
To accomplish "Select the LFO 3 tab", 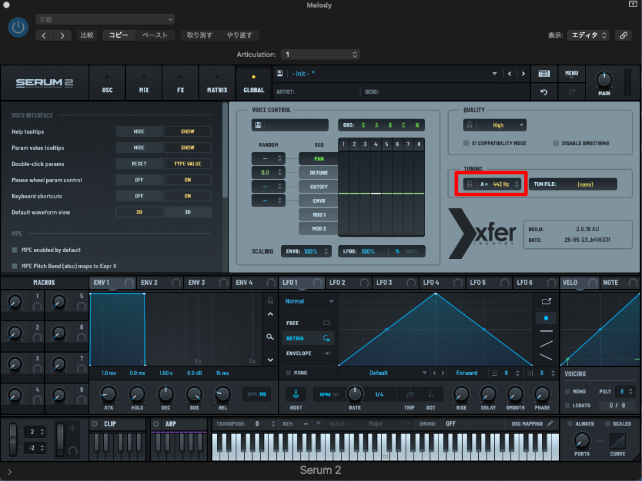I will 395,283.
